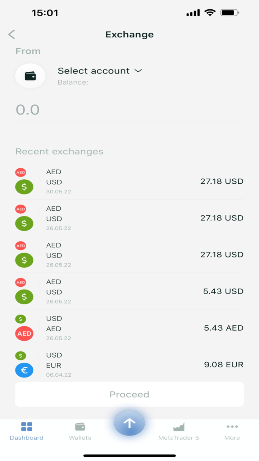
Task: Open the Dashboard grid icon
Action: point(27,427)
